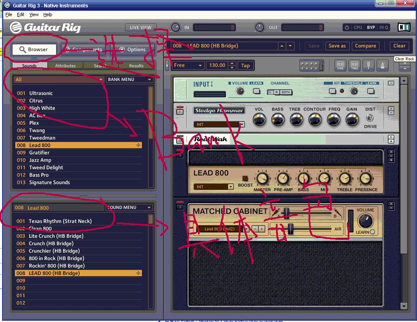Click the Compare button
The width and height of the screenshot is (417, 322).
365,46
